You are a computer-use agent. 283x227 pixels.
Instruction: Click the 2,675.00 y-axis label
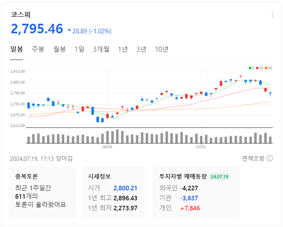(18, 115)
